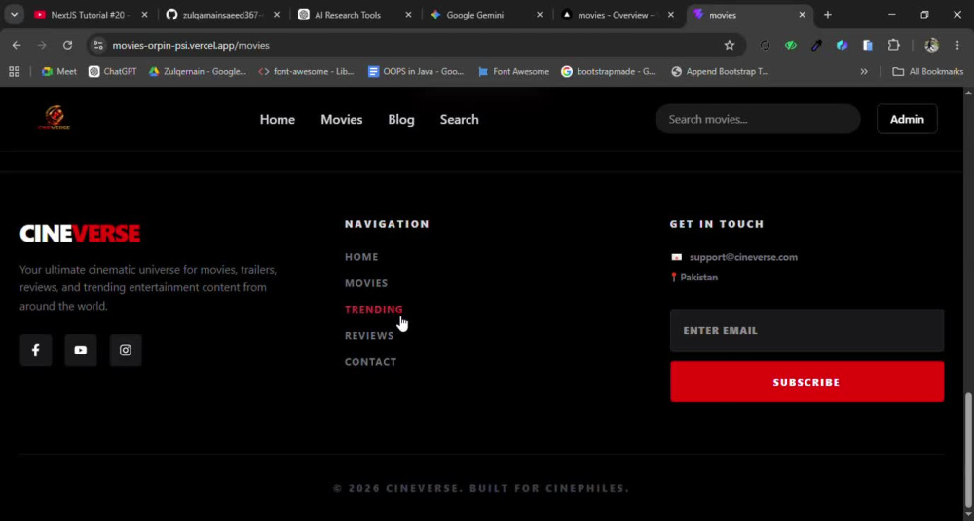Select Blog in the header nav
974x521 pixels.
coord(401,119)
